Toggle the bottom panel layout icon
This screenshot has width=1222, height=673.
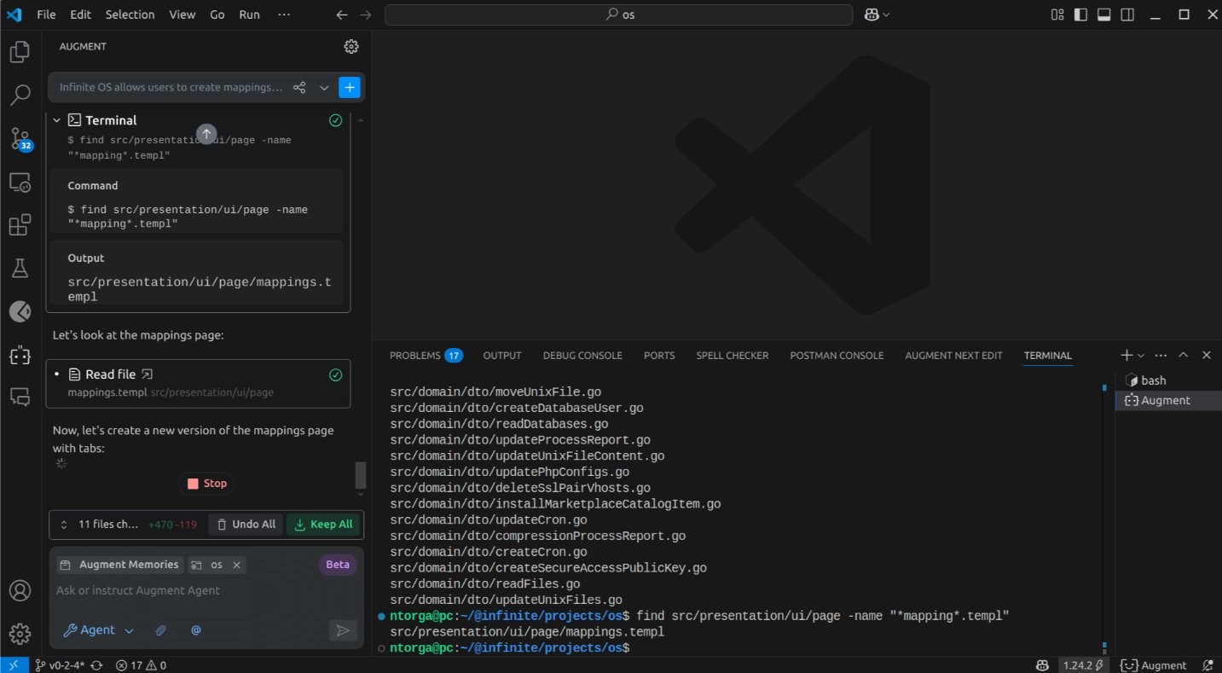click(1103, 15)
